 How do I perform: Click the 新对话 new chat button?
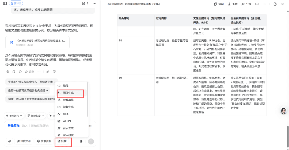[16, 3]
